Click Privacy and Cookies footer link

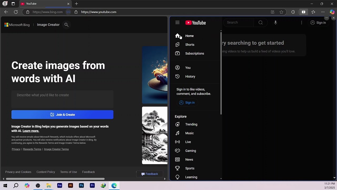click(18, 172)
